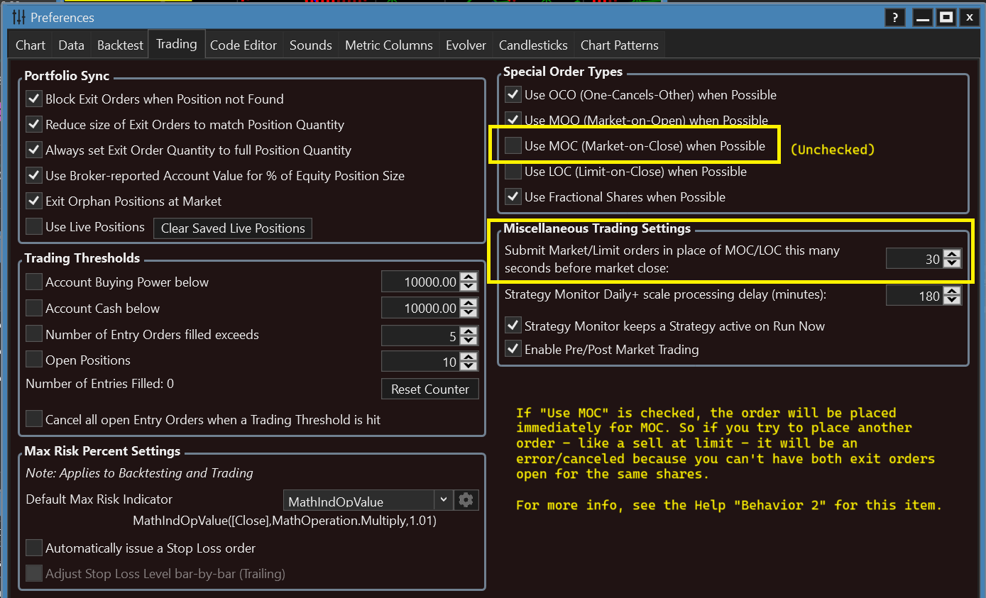Uncheck Exit Orphan Positions at Market
Viewport: 986px width, 598px height.
[34, 201]
